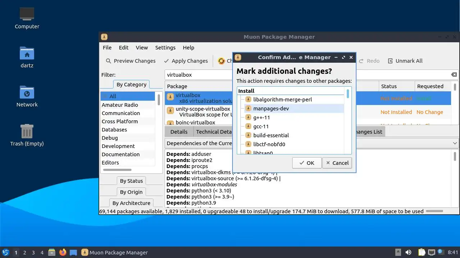Switch to the By Architecture filter tab
The width and height of the screenshot is (460, 258).
pyautogui.click(x=131, y=203)
